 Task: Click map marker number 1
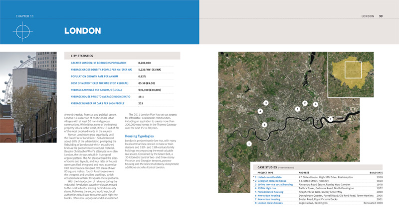point(249,144)
